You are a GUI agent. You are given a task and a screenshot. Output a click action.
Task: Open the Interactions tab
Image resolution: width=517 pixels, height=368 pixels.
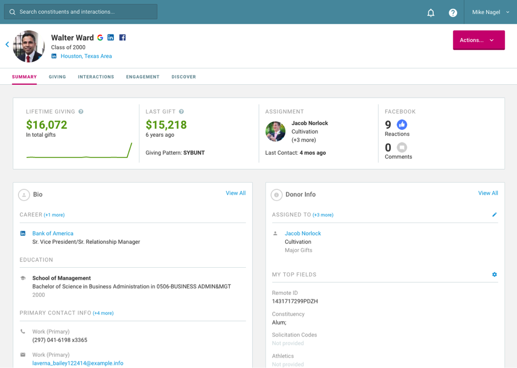click(96, 77)
